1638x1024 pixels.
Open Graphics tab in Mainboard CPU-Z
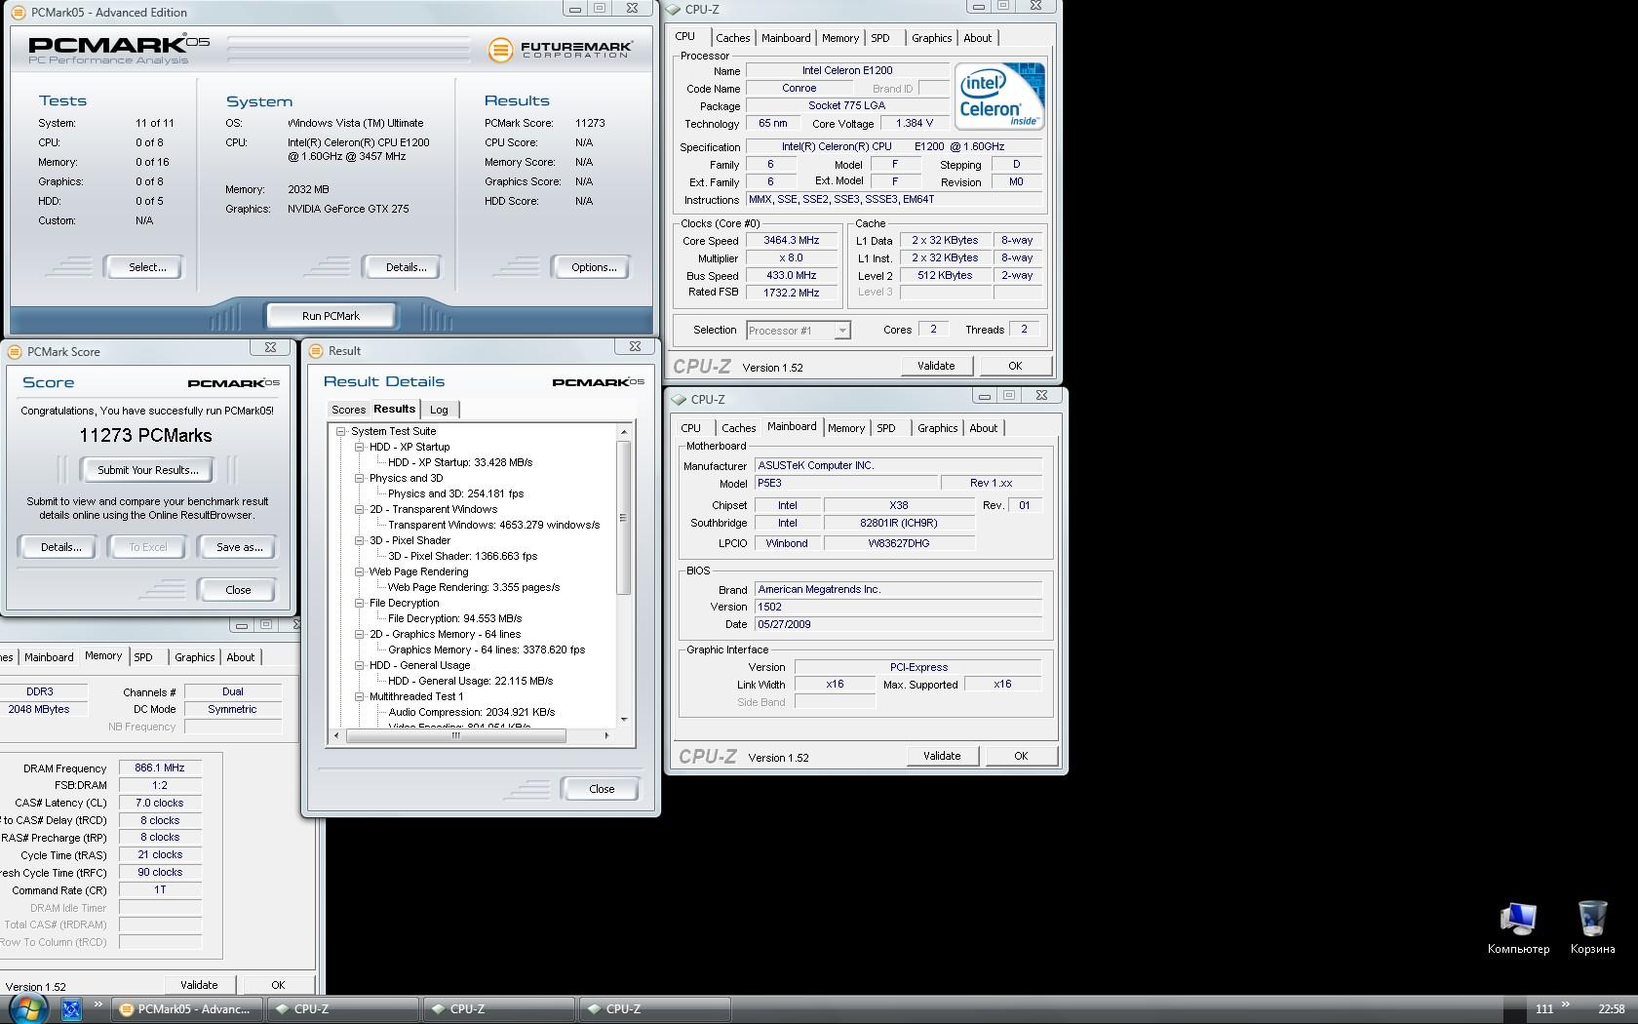click(x=937, y=428)
